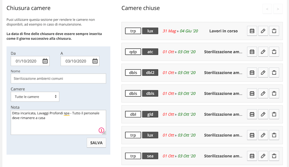This screenshot has height=167, width=289.
Task: Delete the Lavori in corso closure
Action: click(274, 31)
